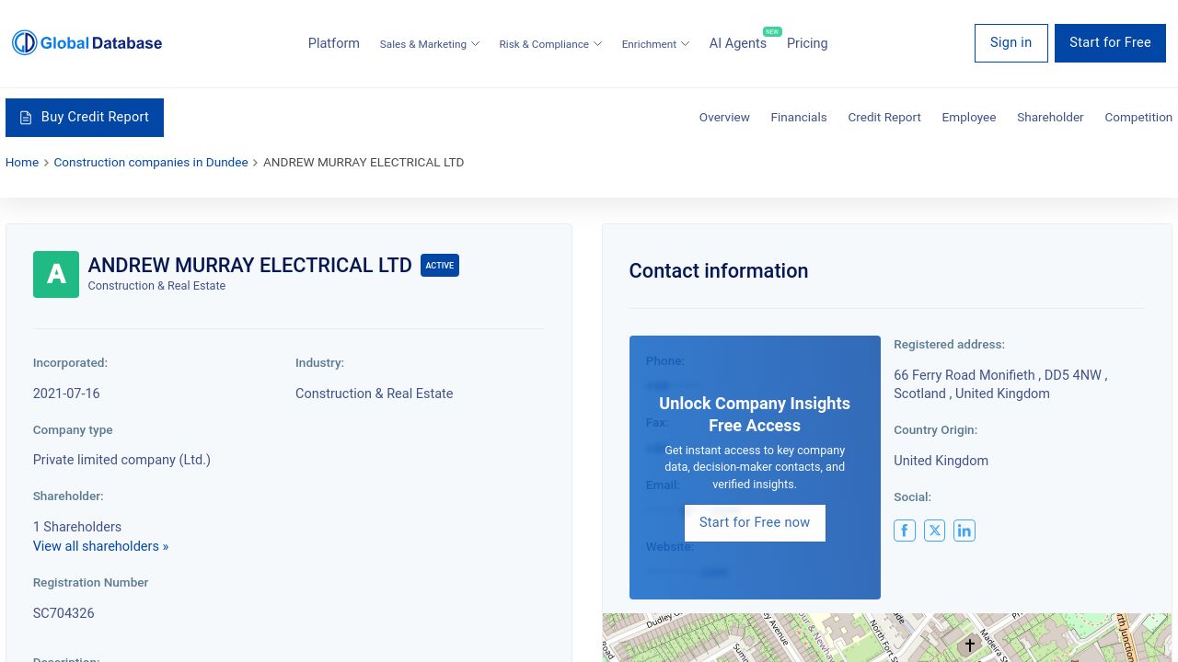Open the Platform menu item
This screenshot has height=662, width=1178.
(334, 43)
